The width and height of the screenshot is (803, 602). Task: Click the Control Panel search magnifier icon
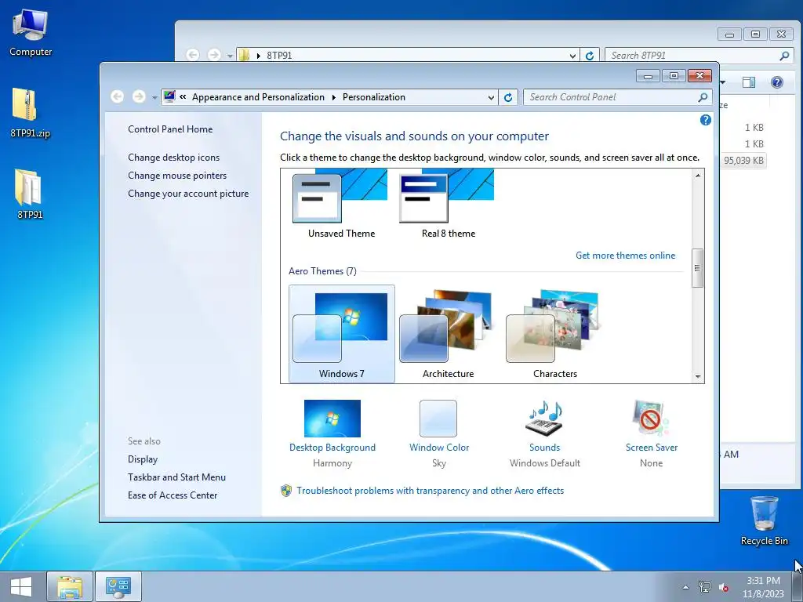[703, 97]
